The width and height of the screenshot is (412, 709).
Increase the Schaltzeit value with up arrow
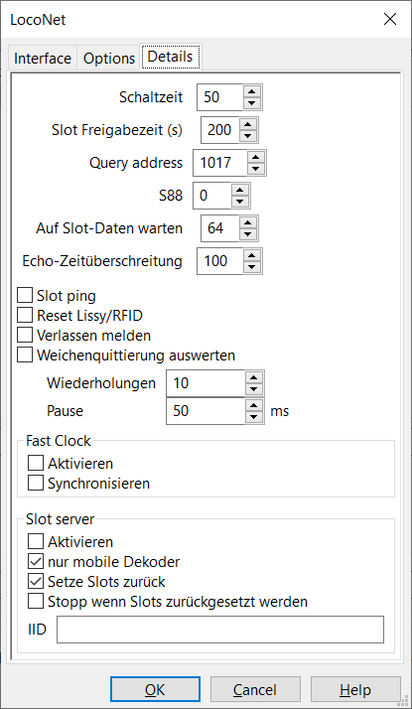pyautogui.click(x=252, y=90)
